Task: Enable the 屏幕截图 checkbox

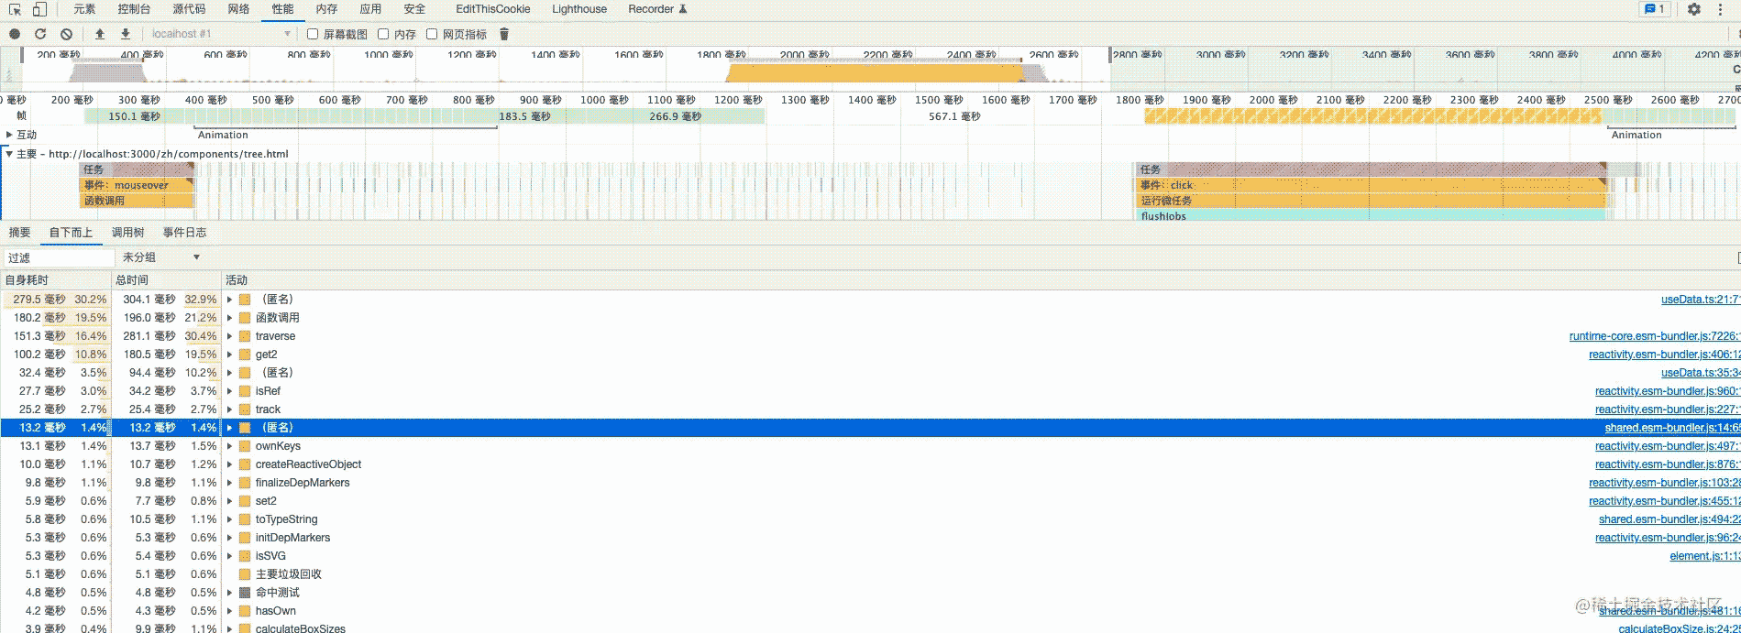Action: tap(313, 34)
